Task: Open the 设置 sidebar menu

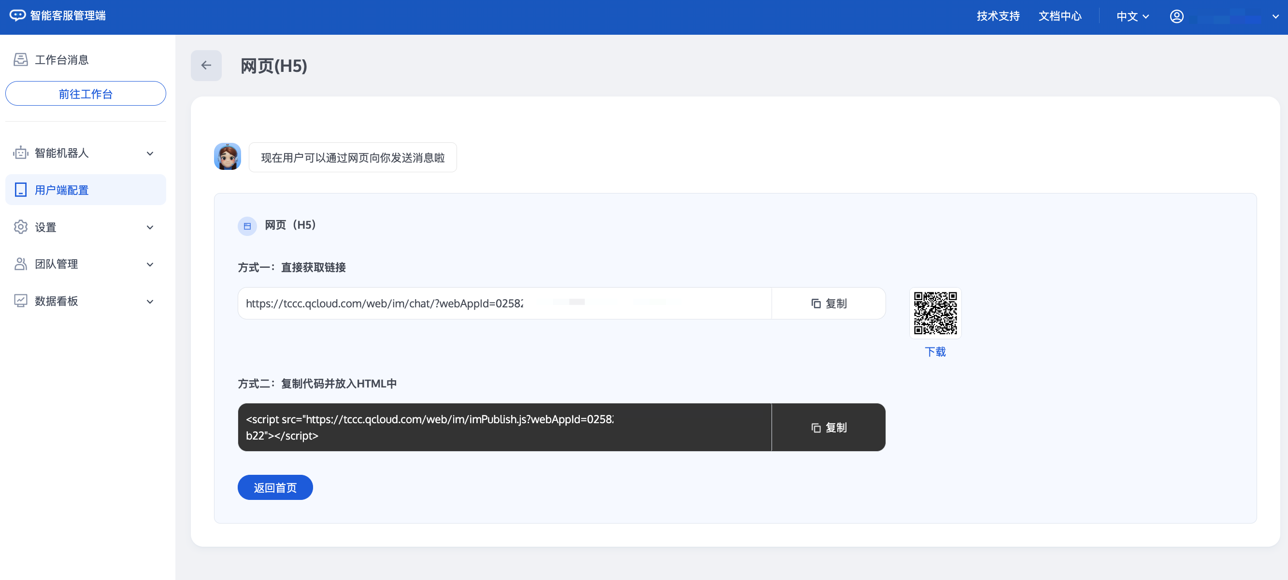Action: [x=86, y=227]
